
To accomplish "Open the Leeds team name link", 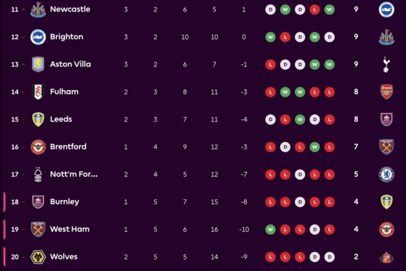I will pos(62,120).
